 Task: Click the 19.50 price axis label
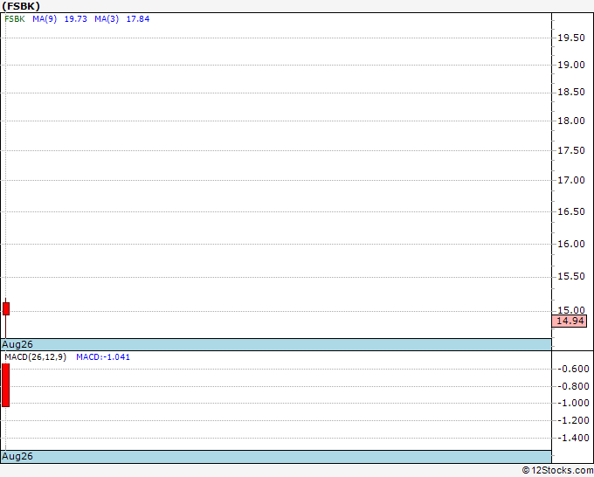571,38
